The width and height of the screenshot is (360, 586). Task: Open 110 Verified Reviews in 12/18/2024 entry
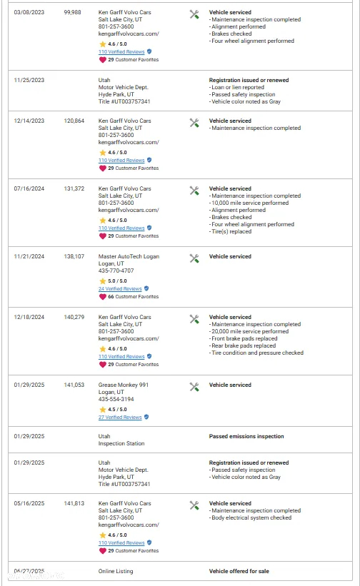[x=121, y=357]
